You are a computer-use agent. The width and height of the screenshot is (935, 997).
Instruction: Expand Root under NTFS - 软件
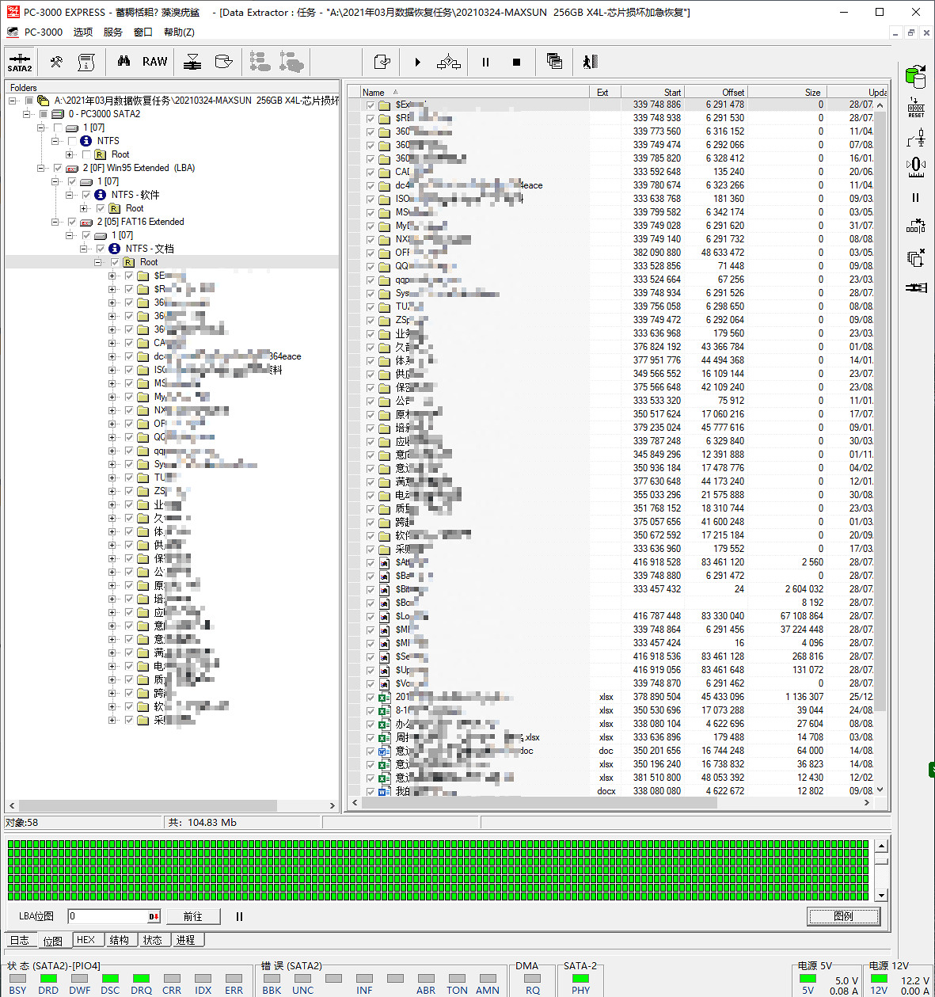(84, 208)
